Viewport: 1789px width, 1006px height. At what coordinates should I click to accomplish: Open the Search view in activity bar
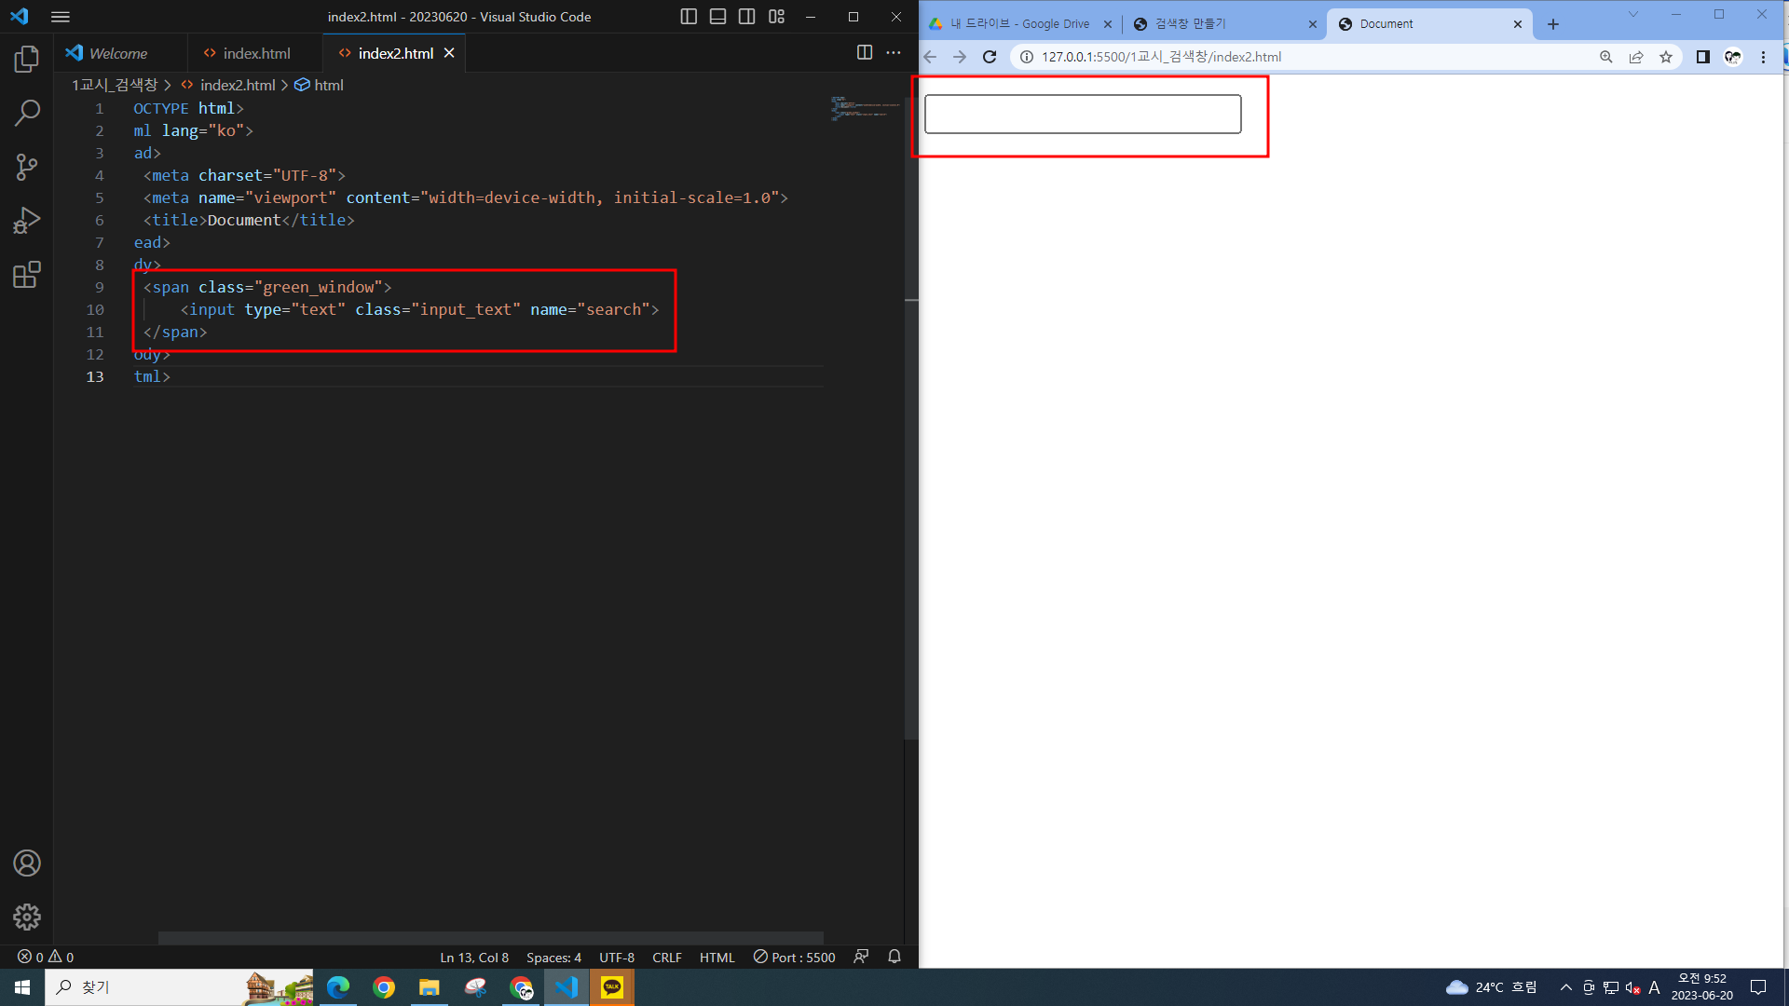[x=27, y=113]
